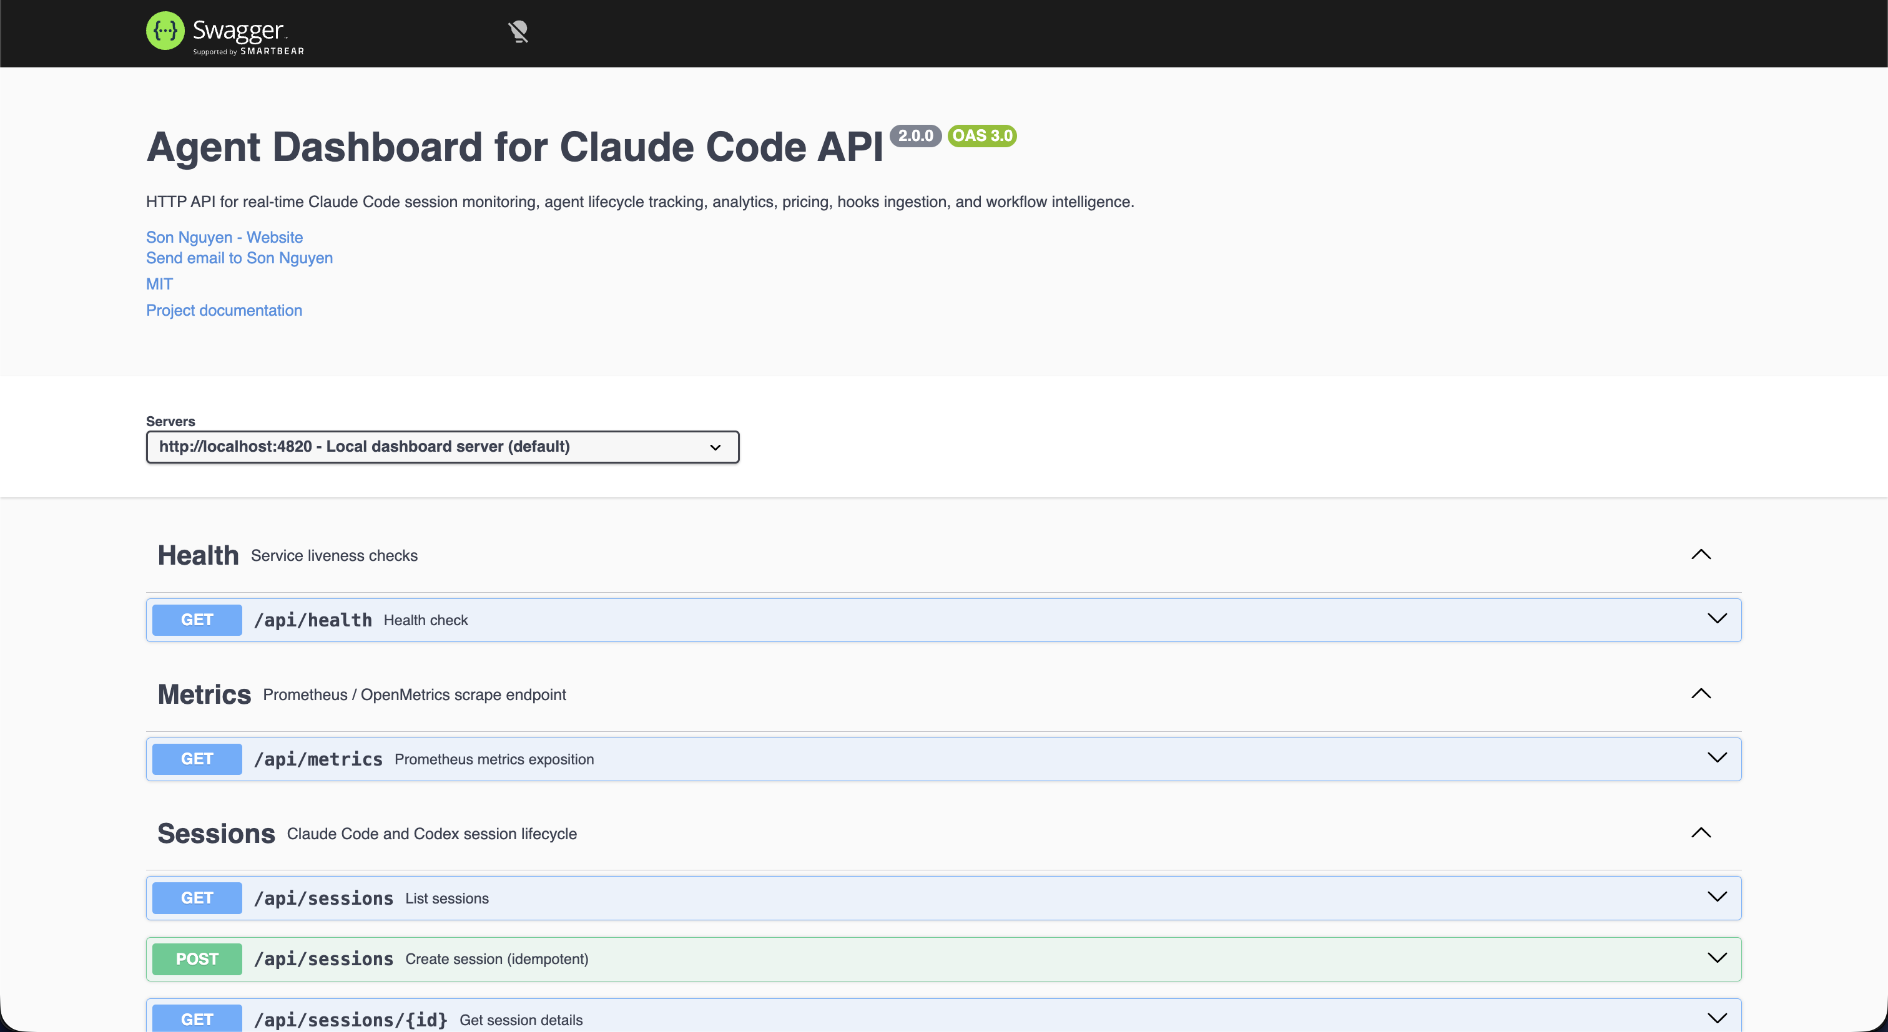
Task: Click 'Service liveness checks' description
Action: point(334,556)
